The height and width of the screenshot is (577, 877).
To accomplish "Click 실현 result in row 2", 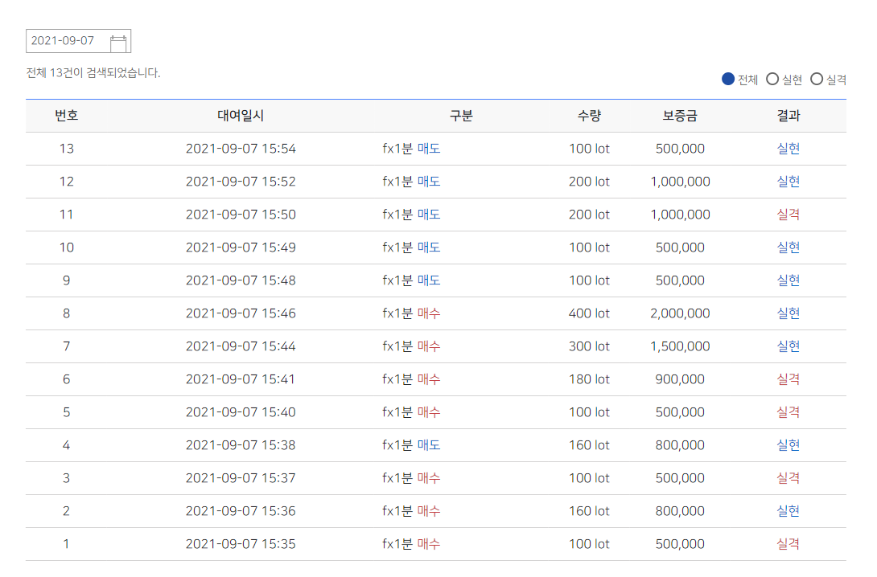I will [x=788, y=511].
